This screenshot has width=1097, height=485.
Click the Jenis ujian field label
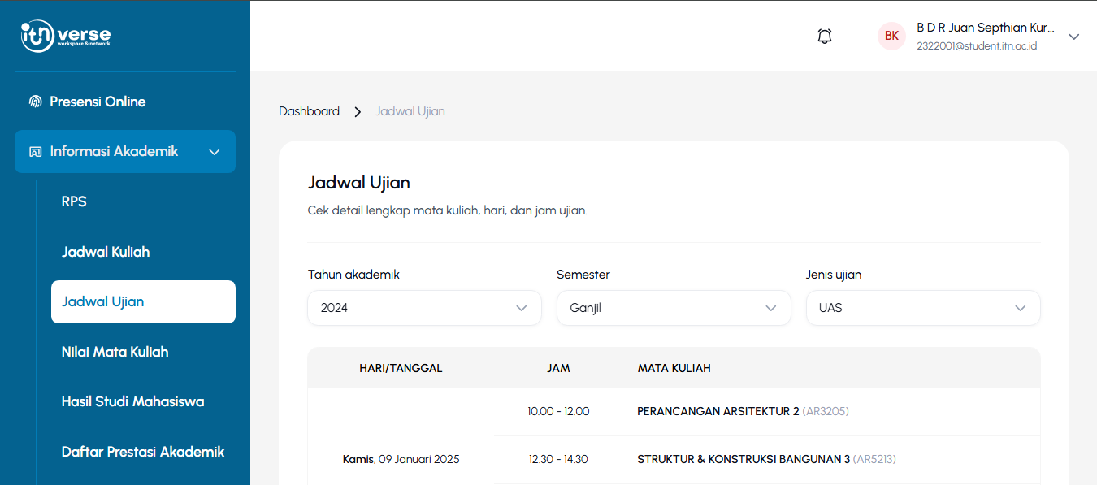[x=834, y=275]
